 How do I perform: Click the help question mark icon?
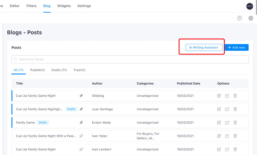point(239,18)
